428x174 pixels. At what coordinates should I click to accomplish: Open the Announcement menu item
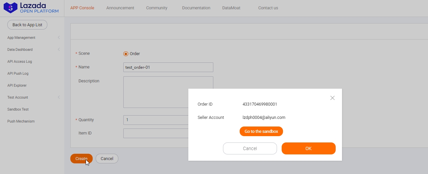[x=120, y=8]
